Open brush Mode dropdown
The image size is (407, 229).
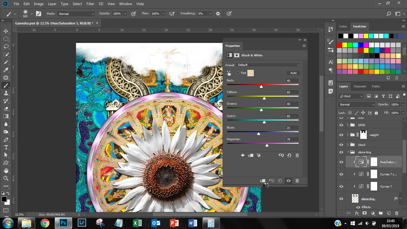[76, 14]
